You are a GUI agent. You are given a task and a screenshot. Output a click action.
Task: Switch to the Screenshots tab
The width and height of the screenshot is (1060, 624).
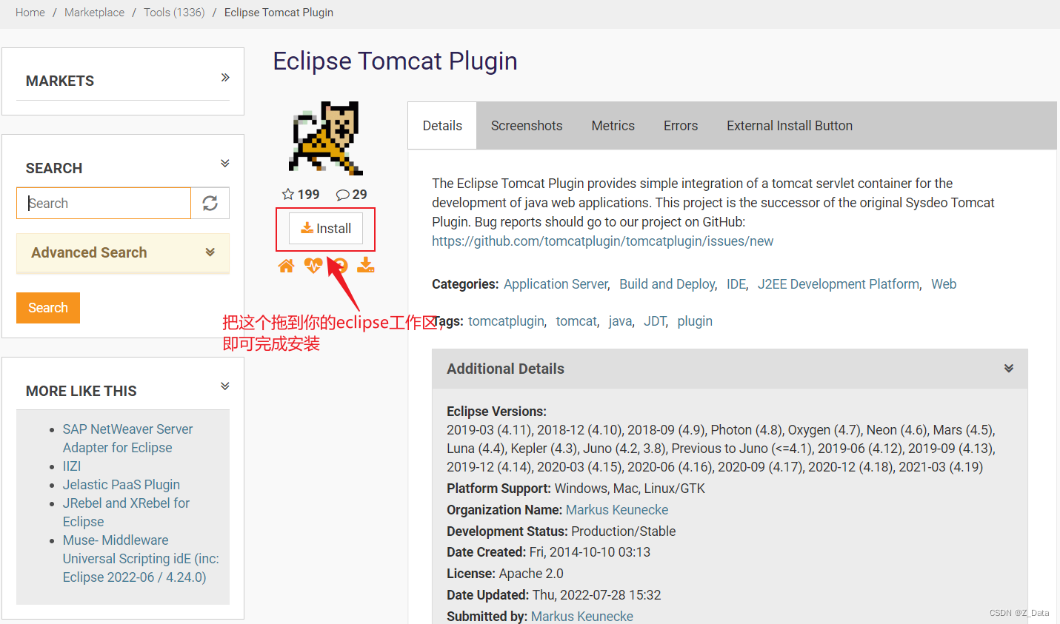click(526, 125)
